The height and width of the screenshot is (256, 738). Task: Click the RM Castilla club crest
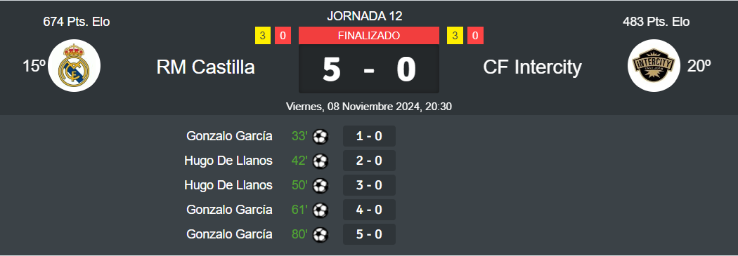[x=74, y=66]
